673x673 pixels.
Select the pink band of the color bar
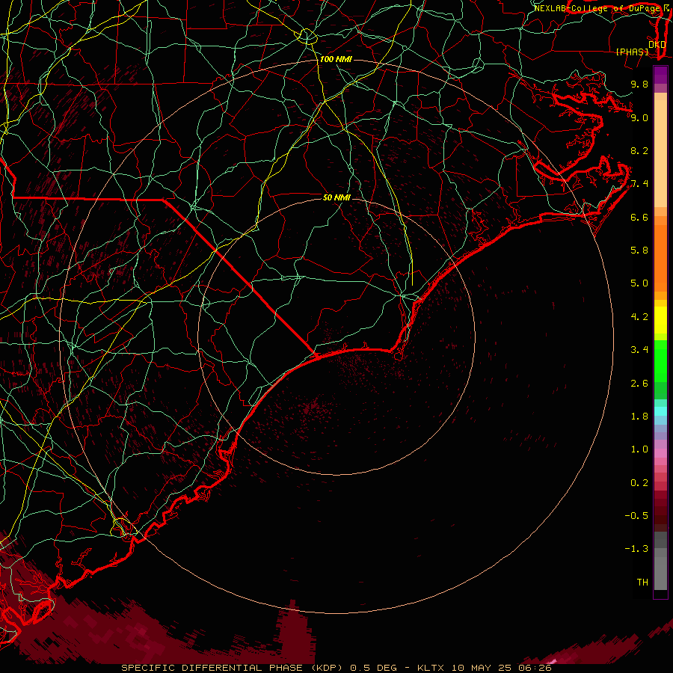(660, 453)
